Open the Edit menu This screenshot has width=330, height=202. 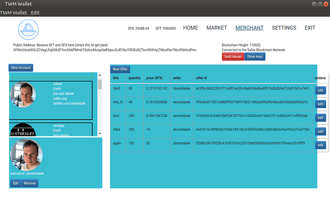point(35,12)
